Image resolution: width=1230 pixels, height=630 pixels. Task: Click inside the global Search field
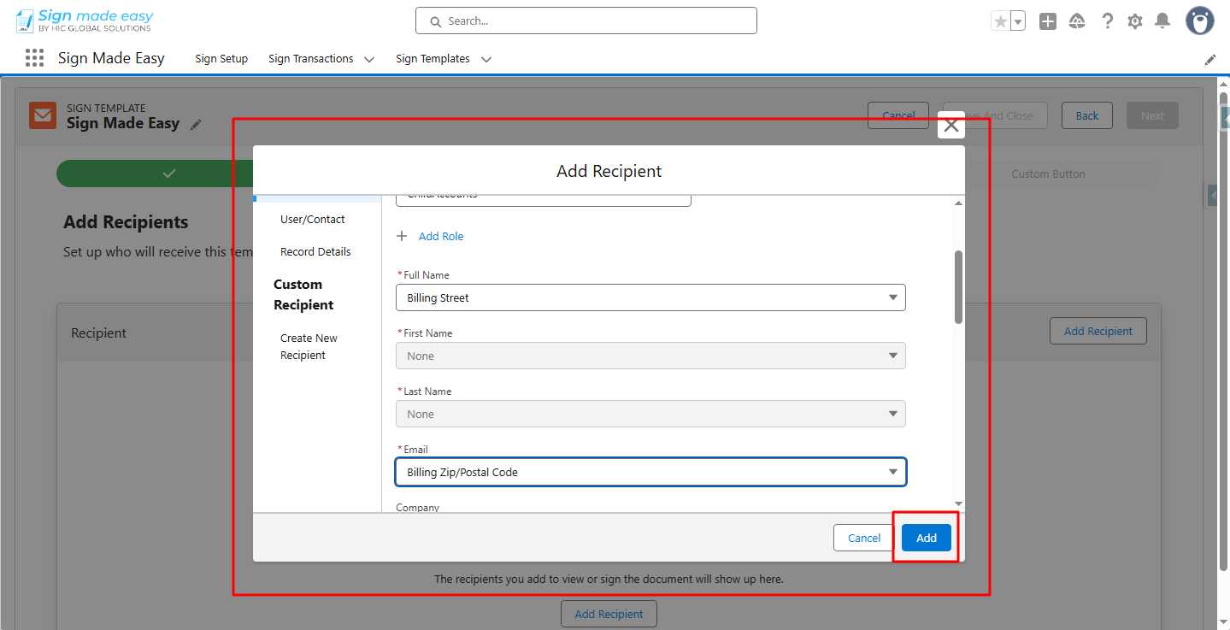[x=586, y=21]
